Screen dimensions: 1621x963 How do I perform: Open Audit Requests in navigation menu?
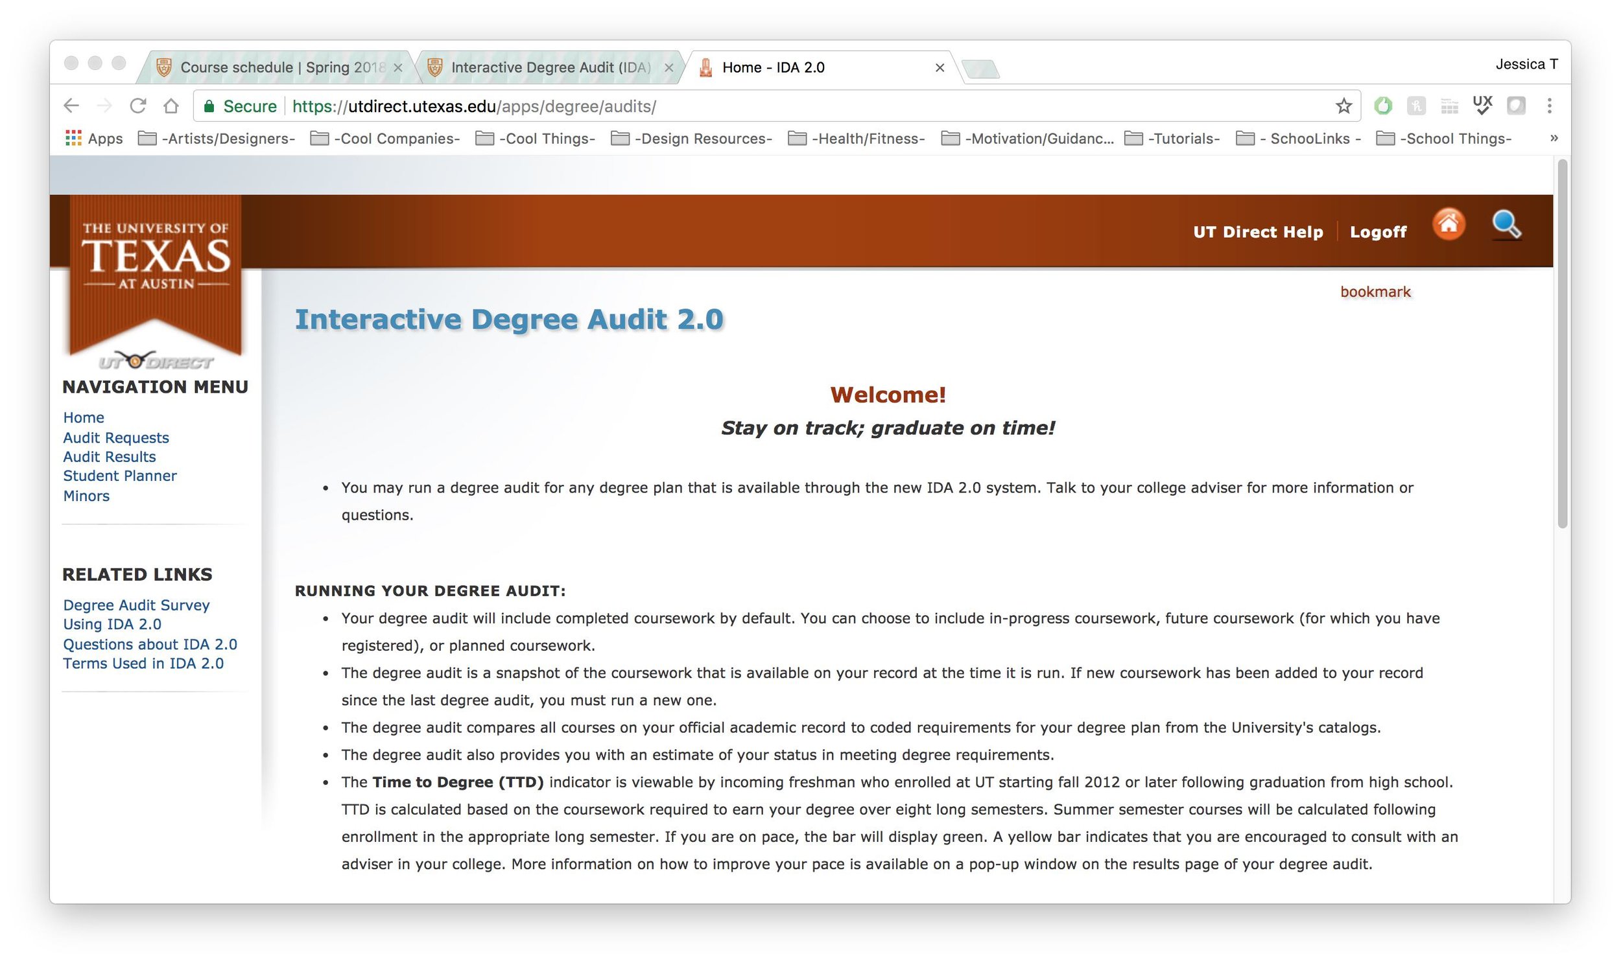pos(116,437)
